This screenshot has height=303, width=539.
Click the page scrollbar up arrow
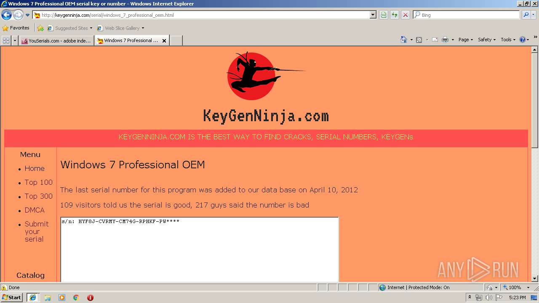535,49
